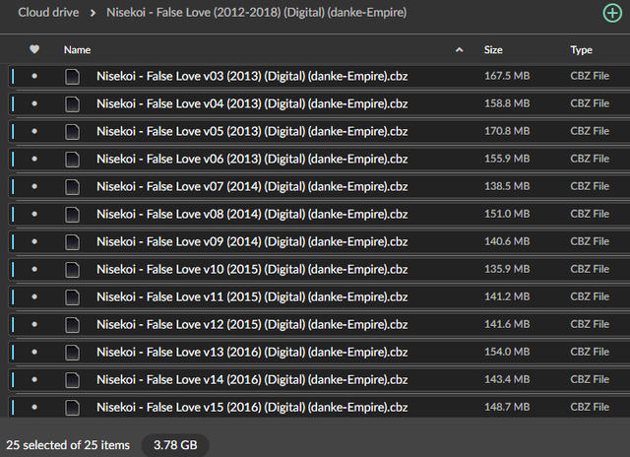The image size is (630, 457).
Task: Select file name Nisekoi - False Love v03 (2013)
Action: point(252,77)
